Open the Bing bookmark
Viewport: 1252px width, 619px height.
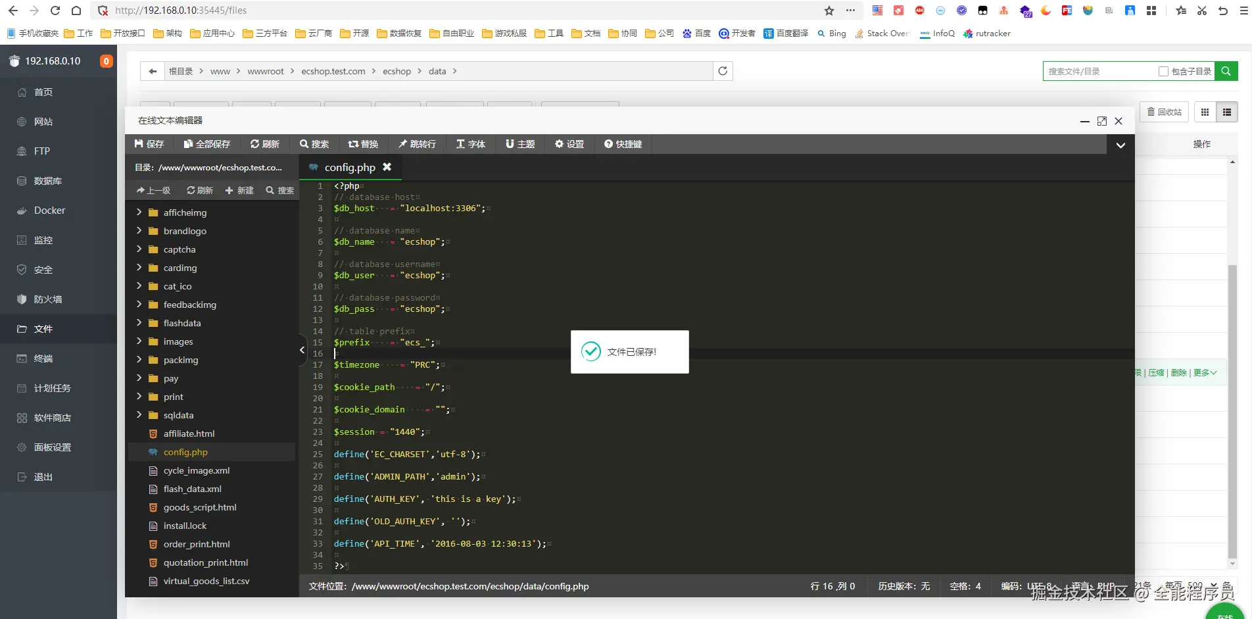click(x=832, y=34)
